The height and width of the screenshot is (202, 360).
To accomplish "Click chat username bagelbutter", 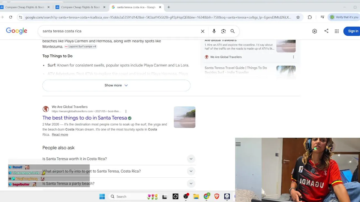I will (x=21, y=184).
